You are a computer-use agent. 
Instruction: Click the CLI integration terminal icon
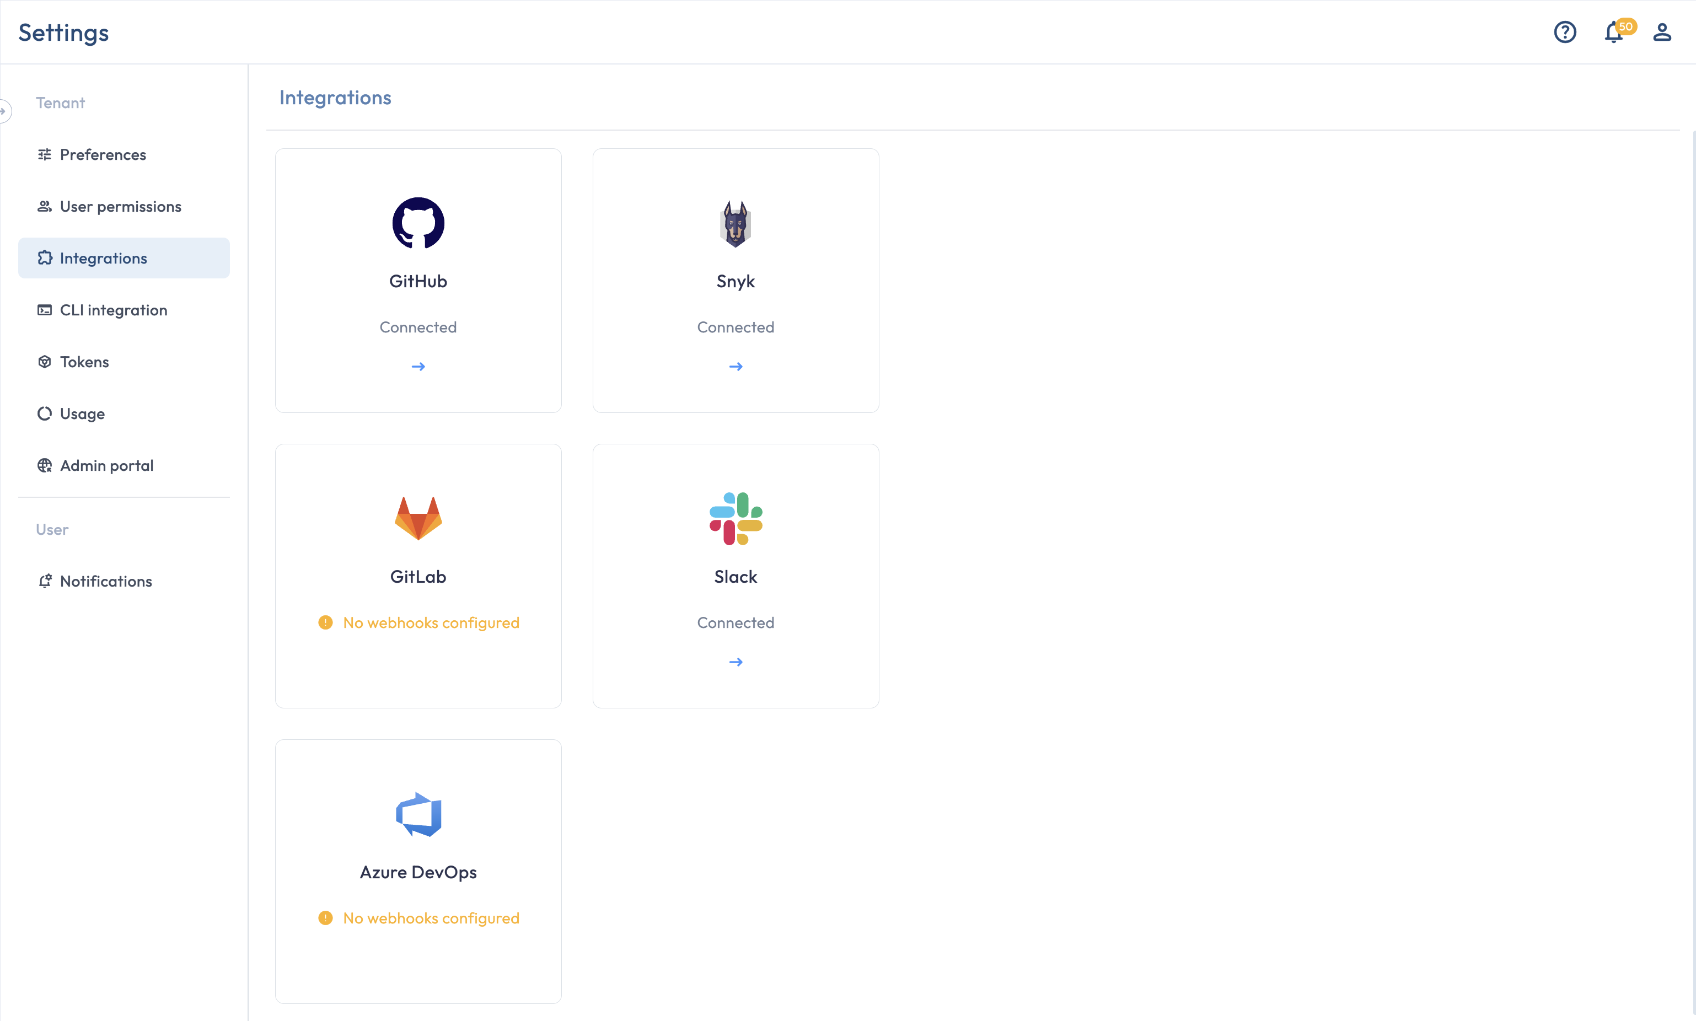pos(45,310)
